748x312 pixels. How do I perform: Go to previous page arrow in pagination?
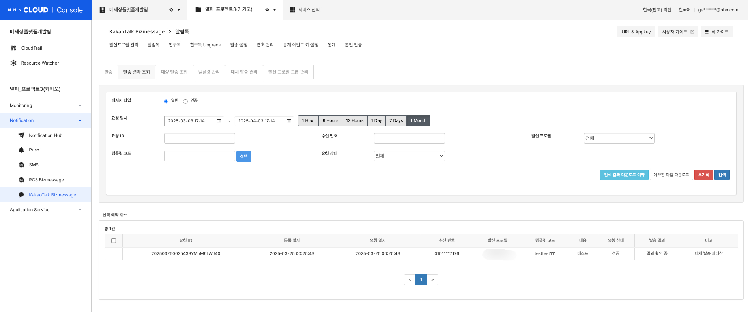[x=410, y=280]
